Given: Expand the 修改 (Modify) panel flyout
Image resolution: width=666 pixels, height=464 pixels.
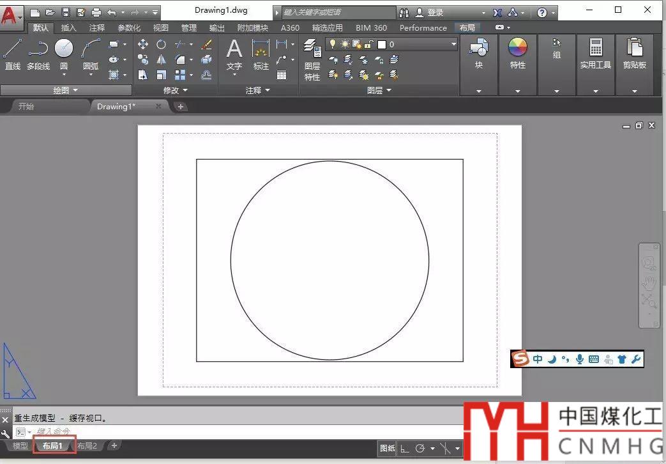Looking at the screenshot, I should click(x=175, y=91).
